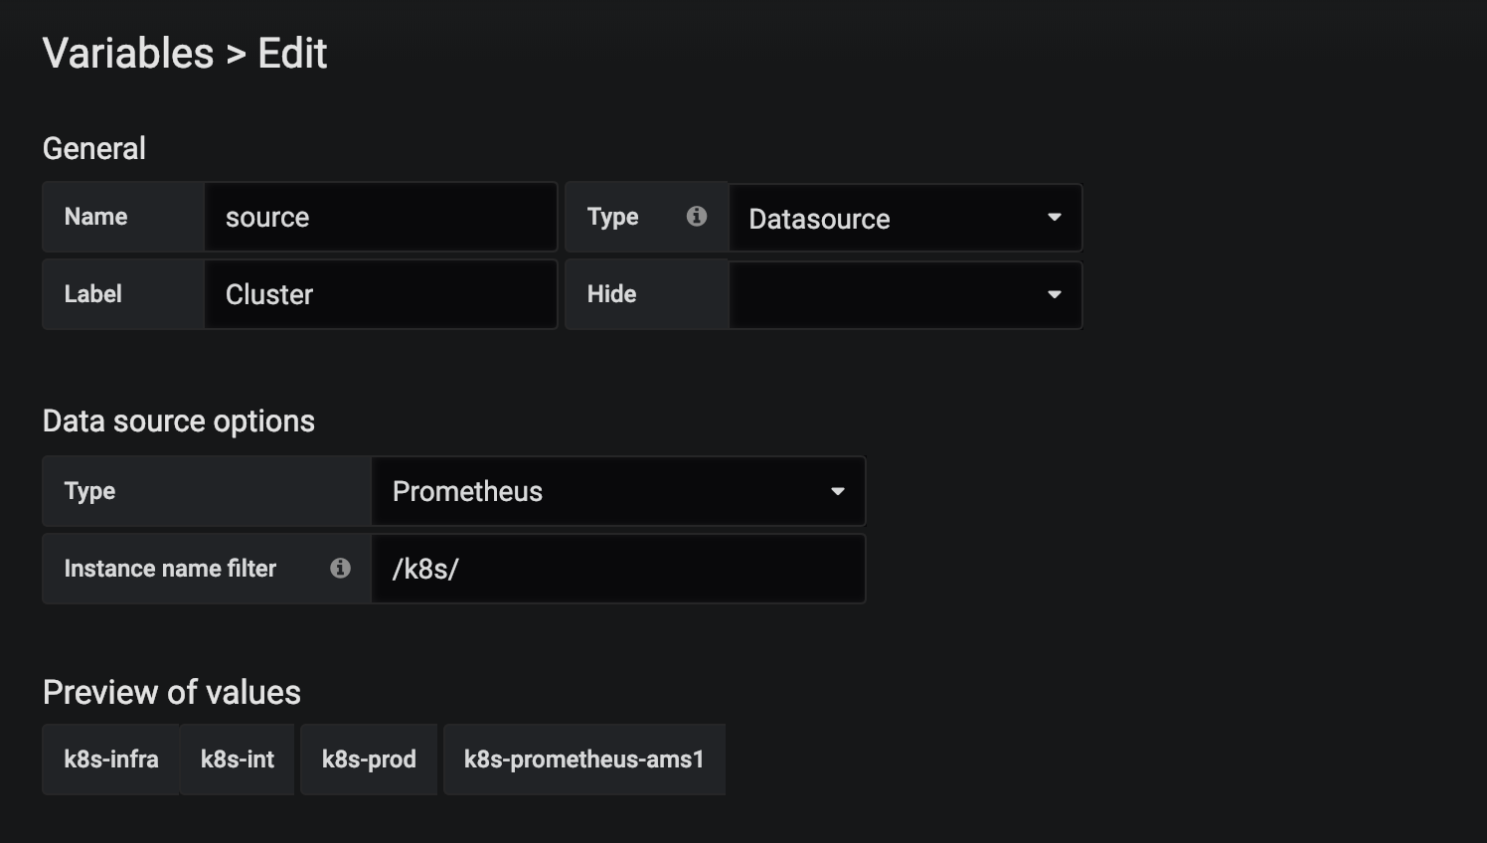Click the Name field label

tap(95, 217)
